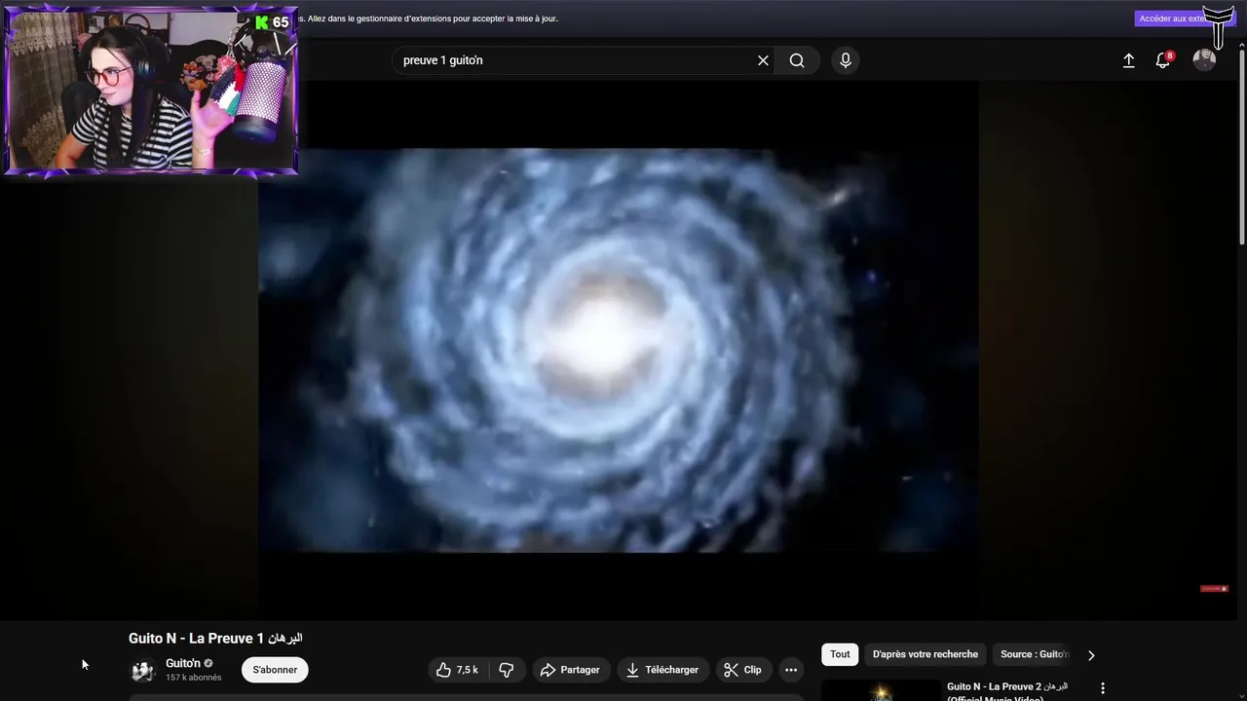The width and height of the screenshot is (1247, 701).
Task: Open the Guito'n channel avatar
Action: [x=143, y=670]
